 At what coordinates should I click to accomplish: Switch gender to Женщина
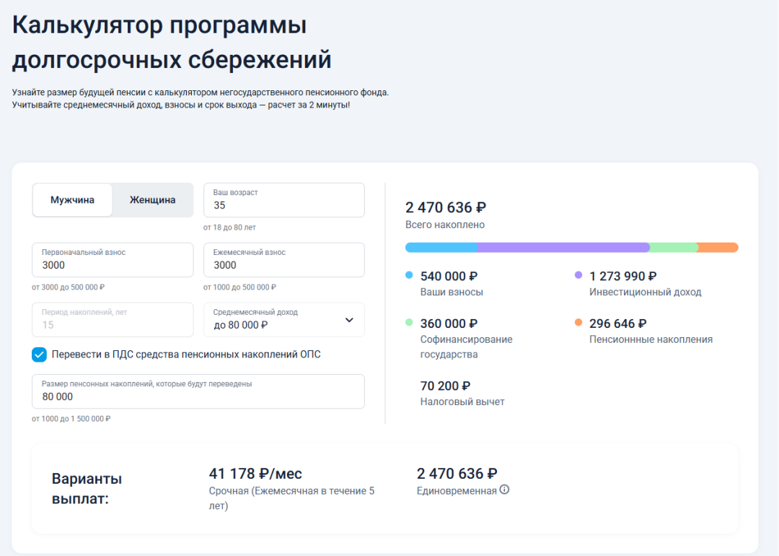pyautogui.click(x=152, y=200)
